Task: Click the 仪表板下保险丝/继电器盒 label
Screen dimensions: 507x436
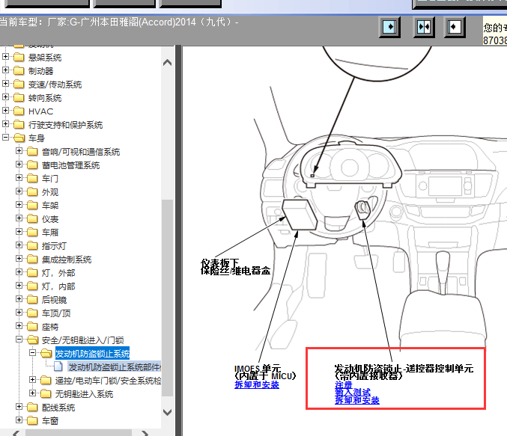Action: pos(235,267)
